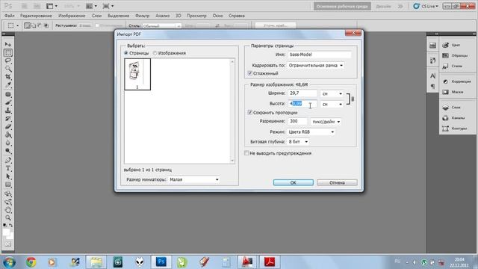
Task: Open the Справка menu
Action: pos(237,16)
